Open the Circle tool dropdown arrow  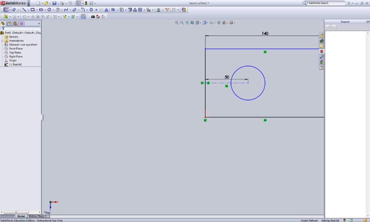pyautogui.click(x=54, y=10)
